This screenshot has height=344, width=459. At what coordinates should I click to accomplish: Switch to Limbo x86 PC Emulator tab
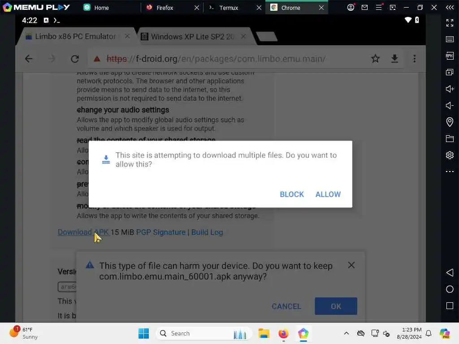75,37
